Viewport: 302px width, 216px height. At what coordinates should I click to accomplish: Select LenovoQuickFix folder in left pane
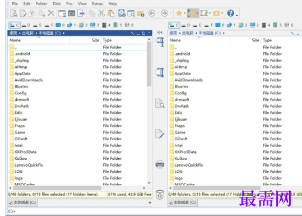[29, 165]
